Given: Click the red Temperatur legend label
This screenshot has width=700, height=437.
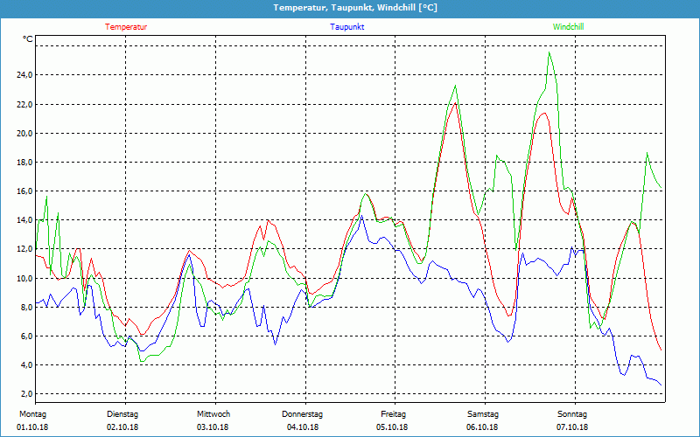Looking at the screenshot, I should click(x=126, y=27).
